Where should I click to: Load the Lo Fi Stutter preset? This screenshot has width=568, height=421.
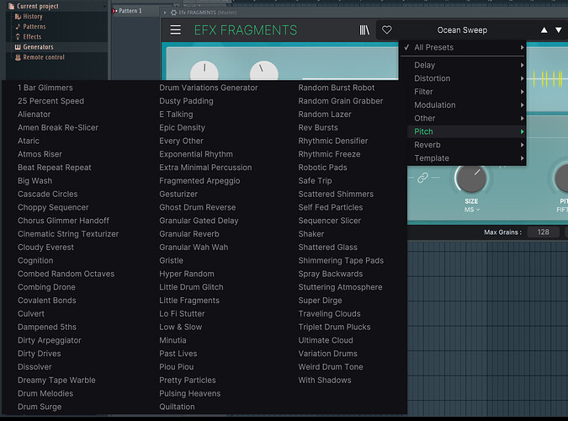click(182, 314)
